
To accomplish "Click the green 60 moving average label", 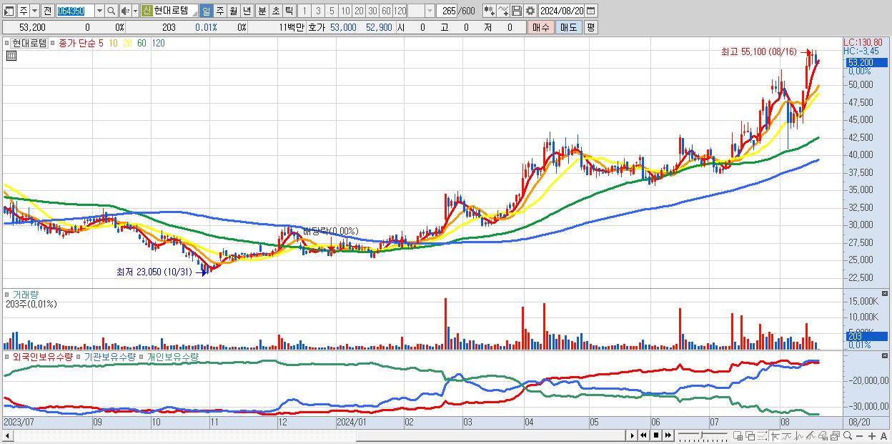I will (142, 43).
